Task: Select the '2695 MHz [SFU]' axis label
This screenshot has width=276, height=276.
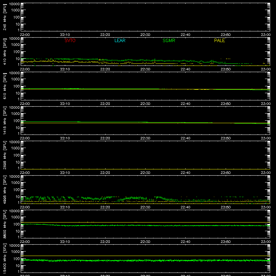Action: (5, 155)
